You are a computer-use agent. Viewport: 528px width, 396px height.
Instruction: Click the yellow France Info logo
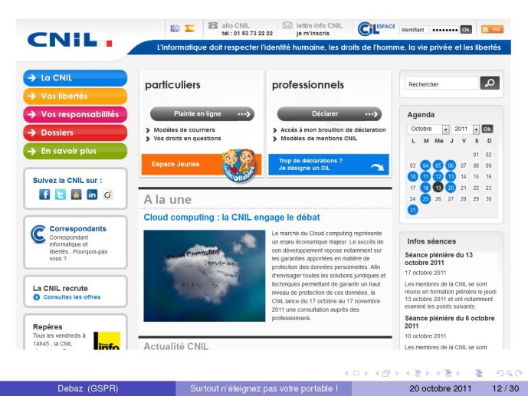(107, 341)
